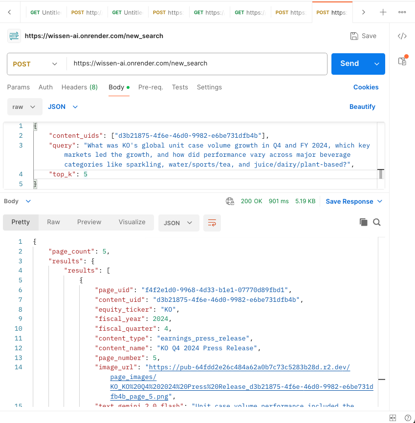
Task: Click the network globe lock icon
Action: 230,201
